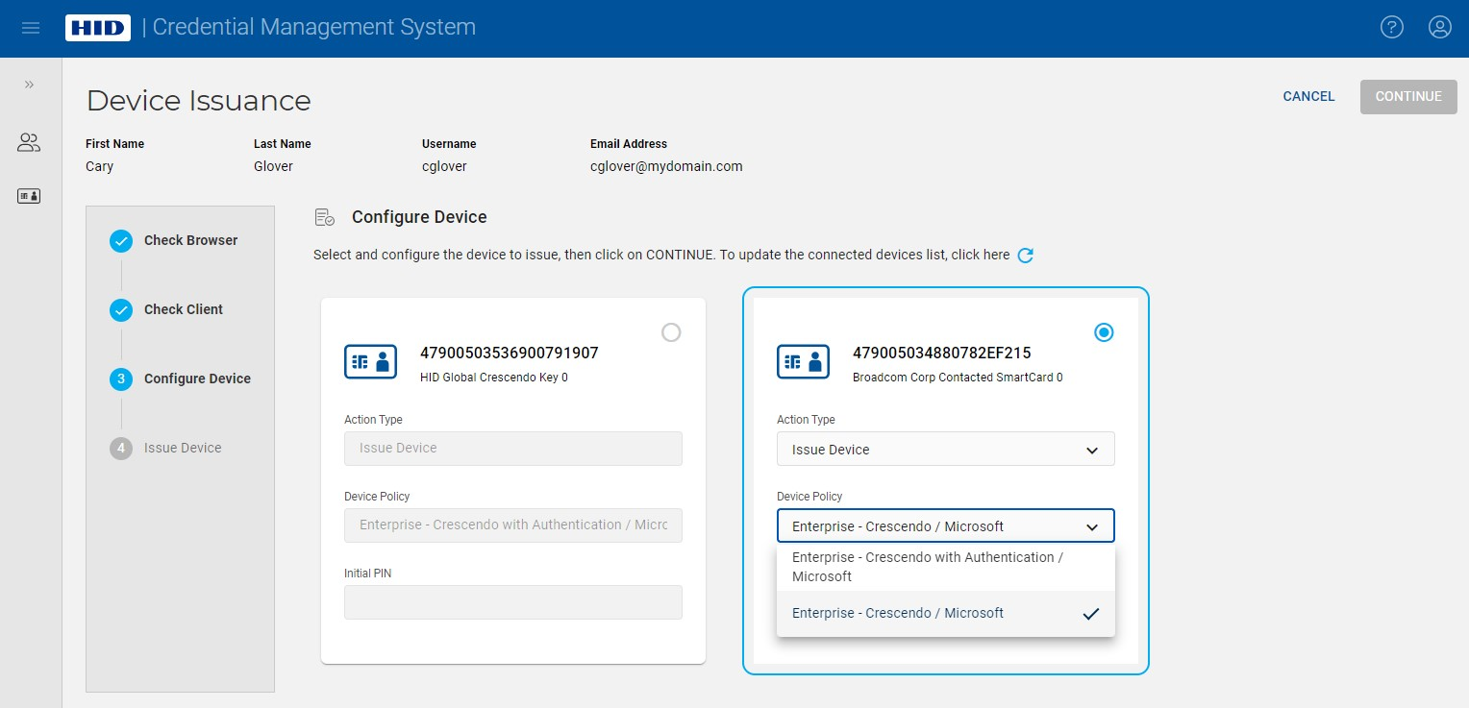Click the Initial PIN input field
This screenshot has width=1469, height=708.
pos(512,602)
